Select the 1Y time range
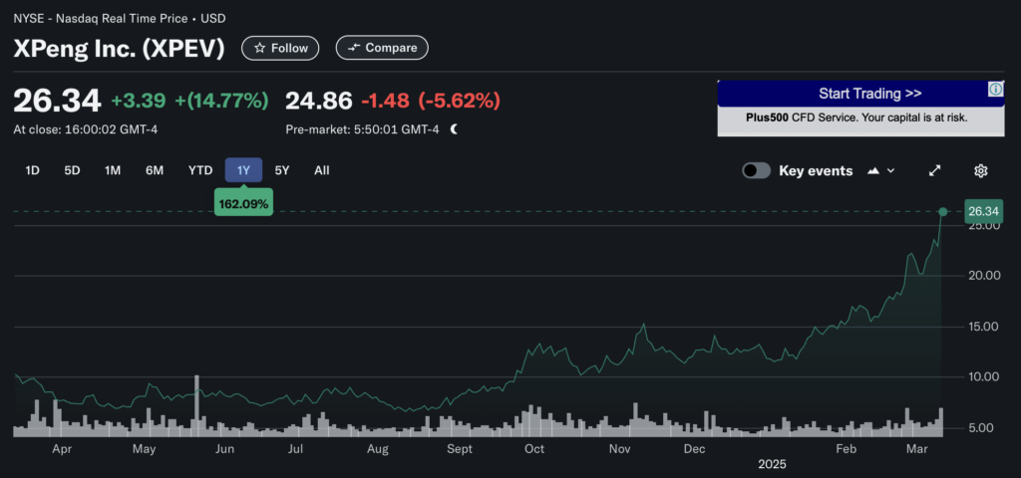 (x=243, y=170)
